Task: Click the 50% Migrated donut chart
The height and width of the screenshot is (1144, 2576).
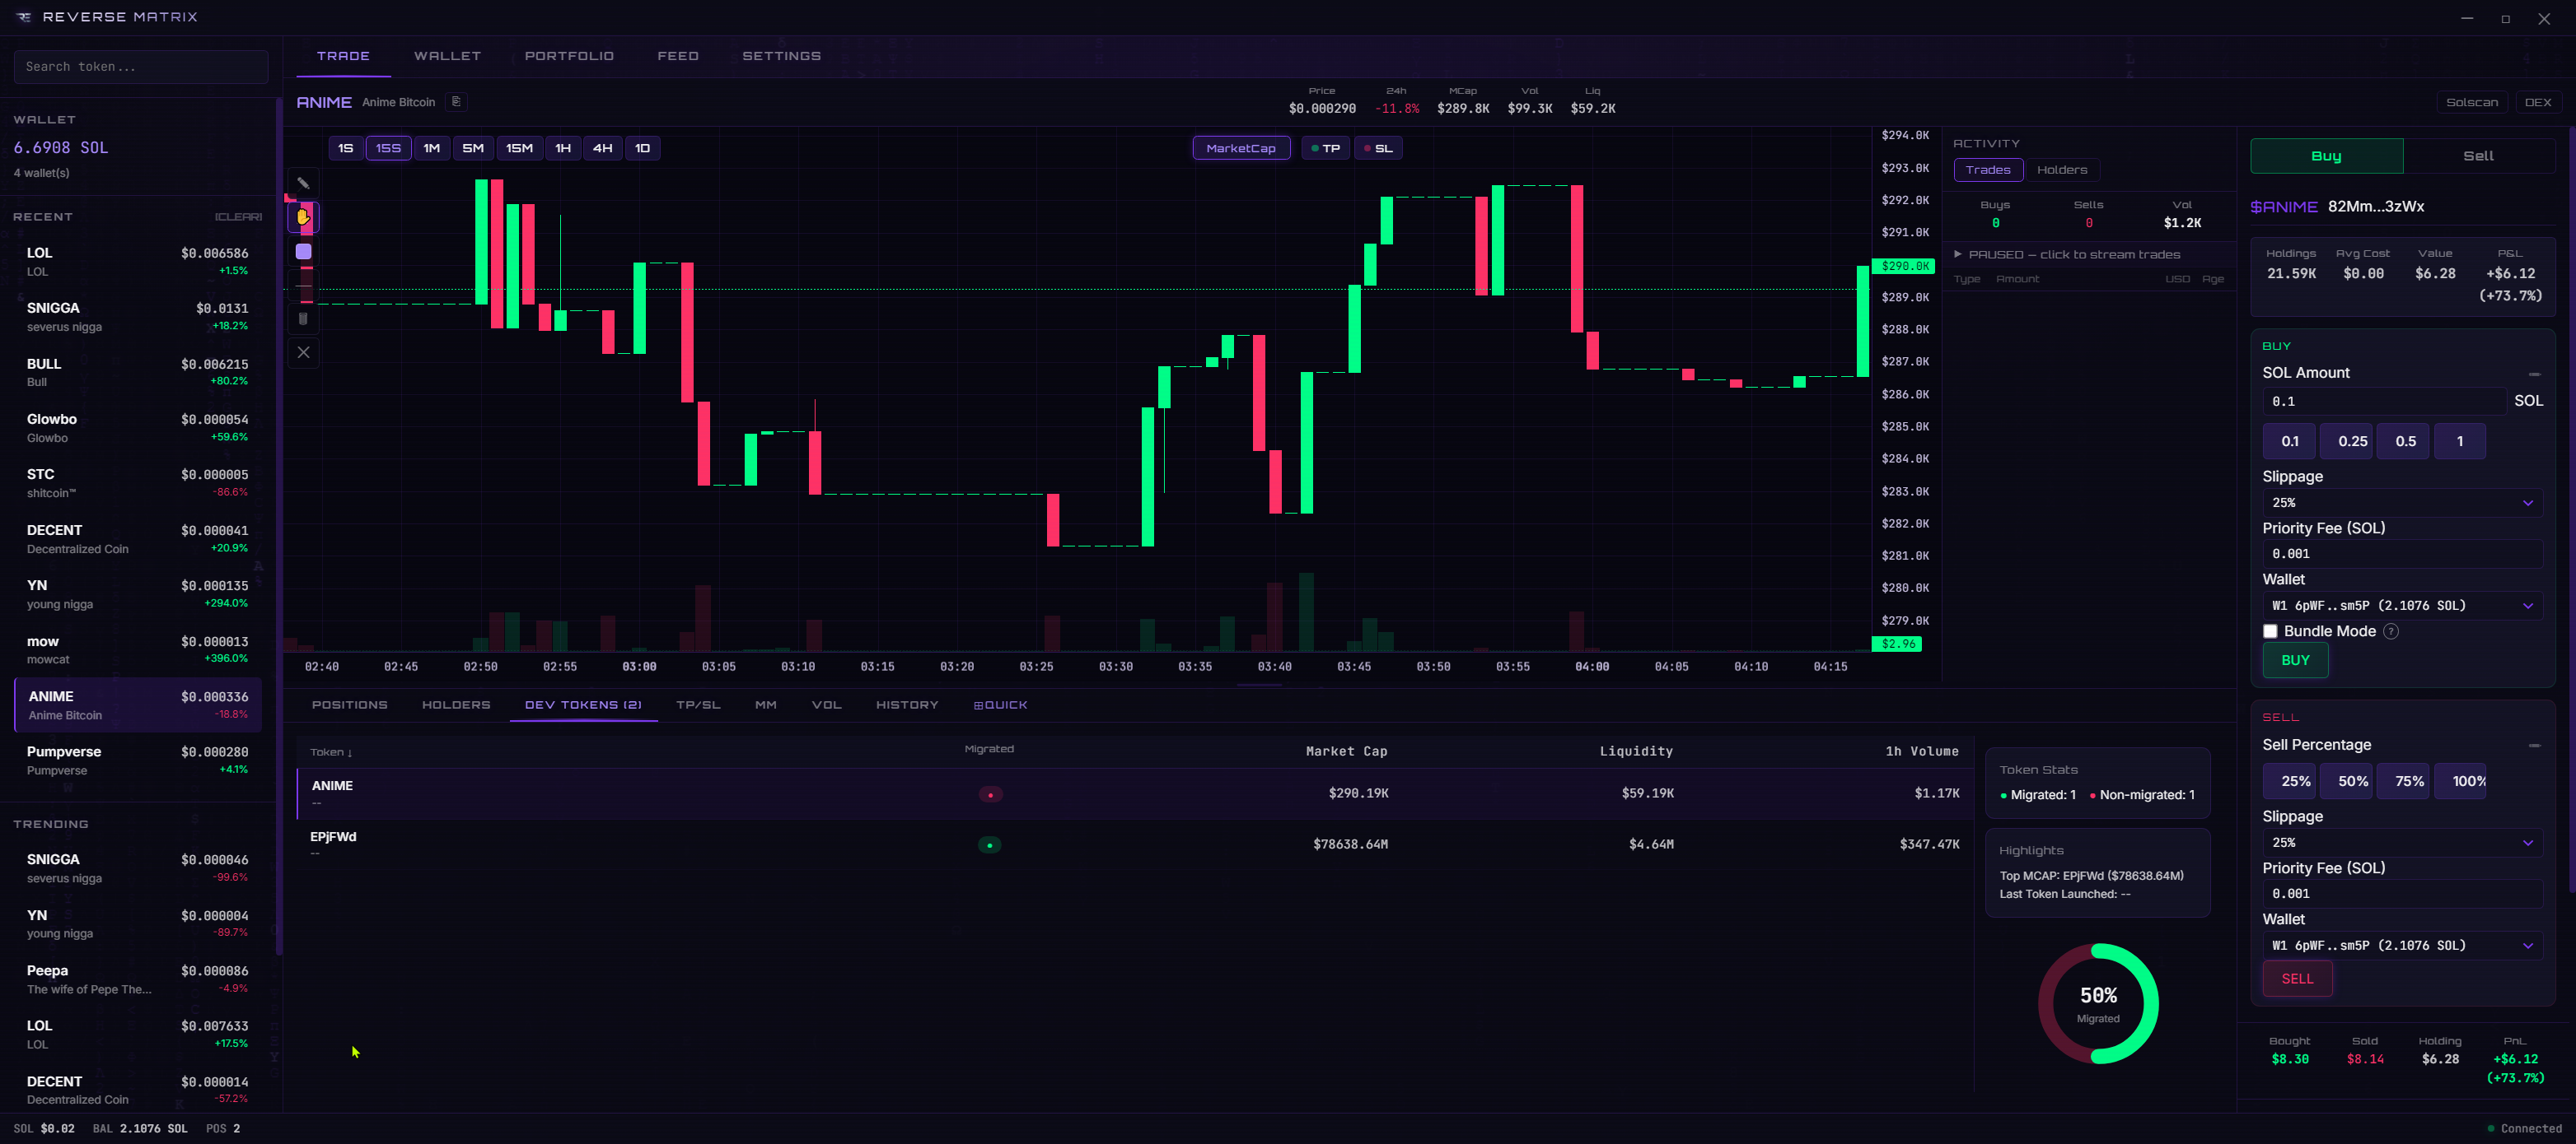Action: (x=2098, y=1003)
